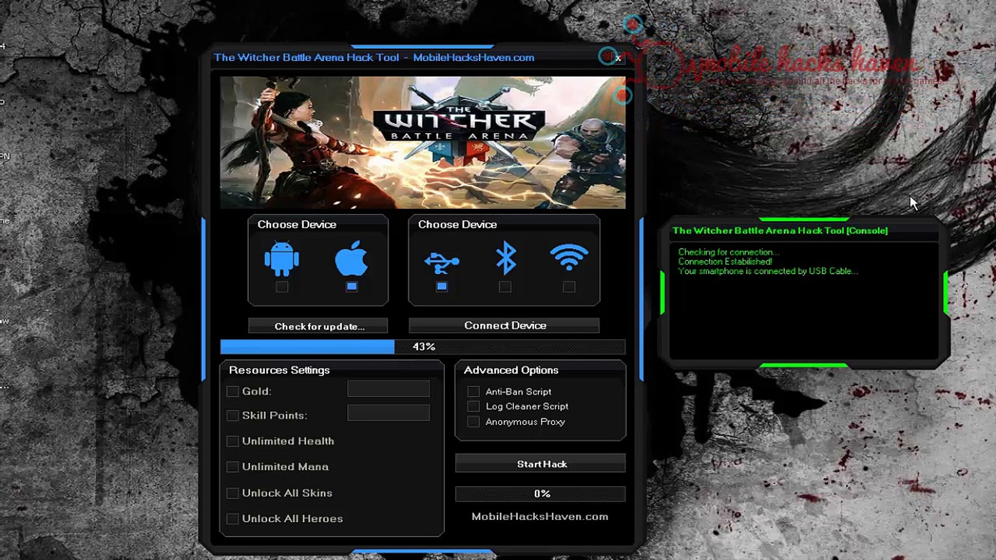
Task: Check Unlock All Heroes
Action: (232, 519)
